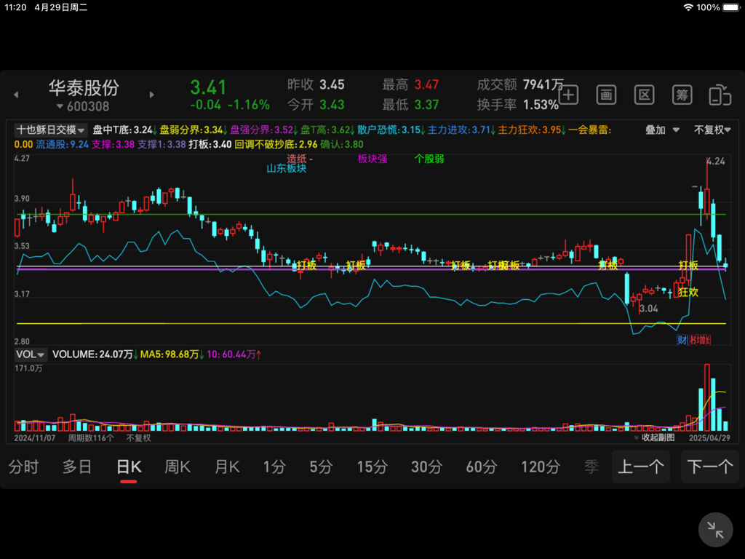Tap the 今开 3.43 value
This screenshot has width=745, height=559.
[332, 105]
